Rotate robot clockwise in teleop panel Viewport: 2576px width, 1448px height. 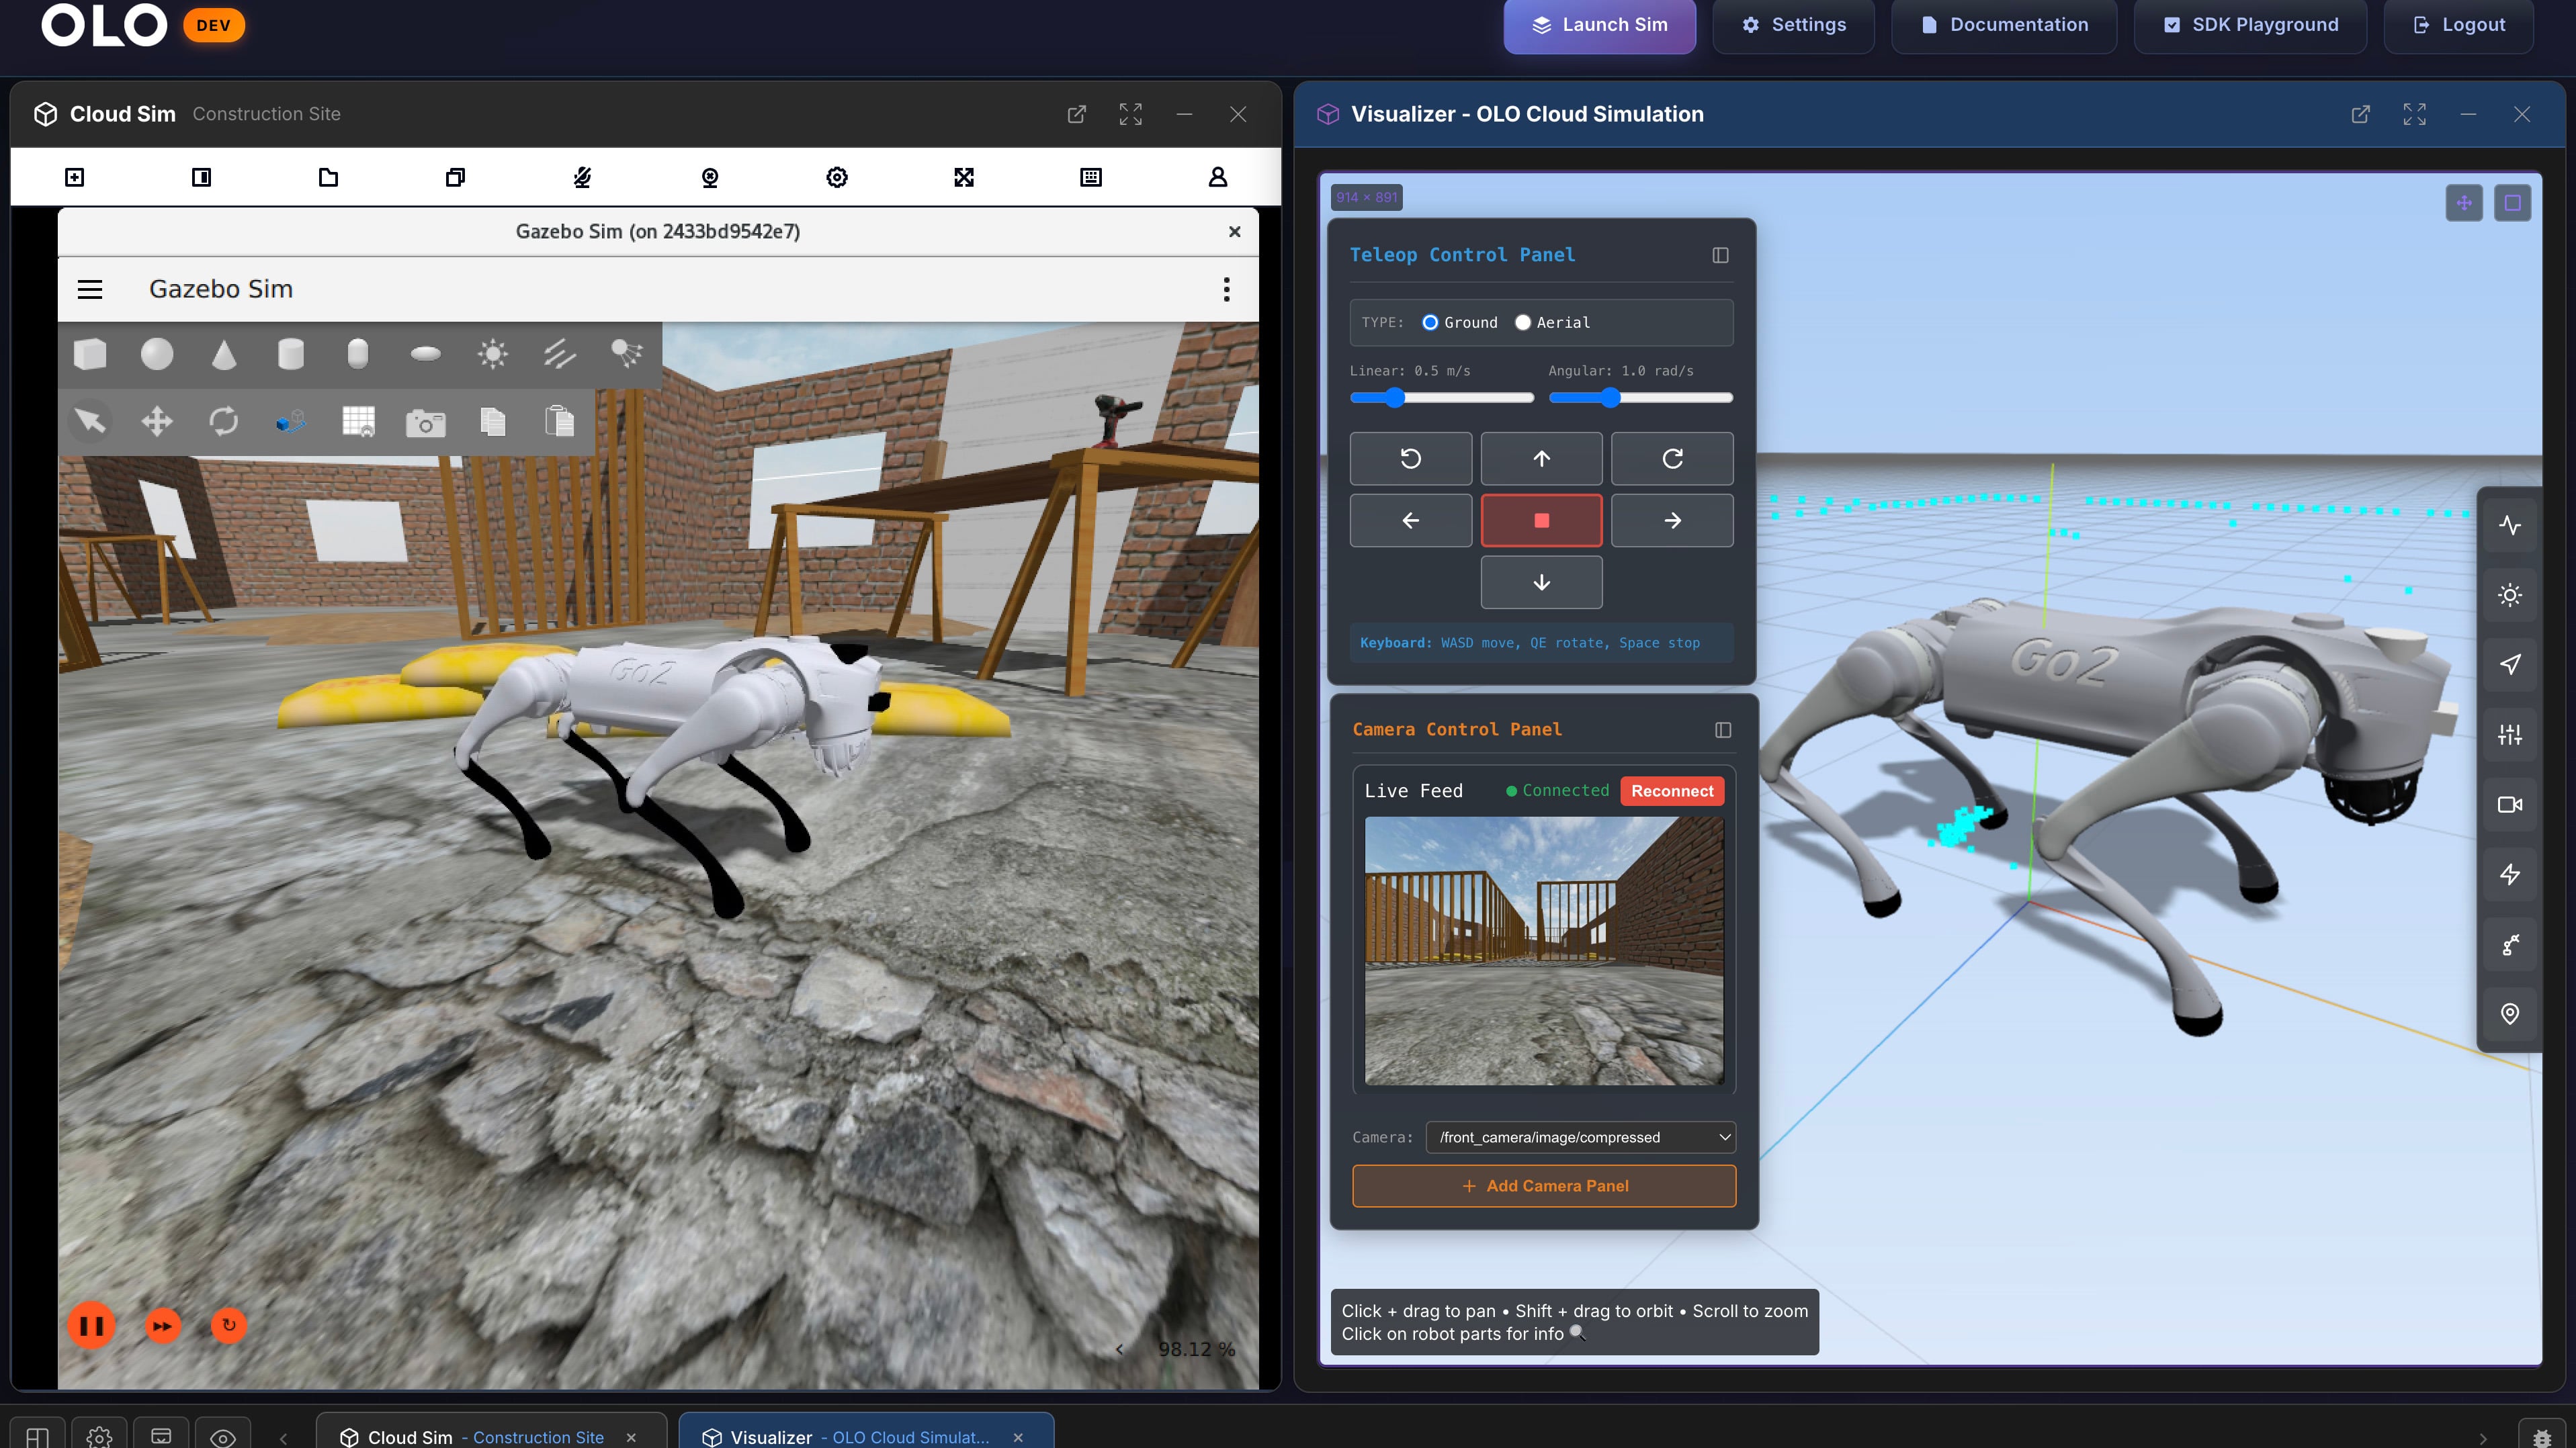1672,459
